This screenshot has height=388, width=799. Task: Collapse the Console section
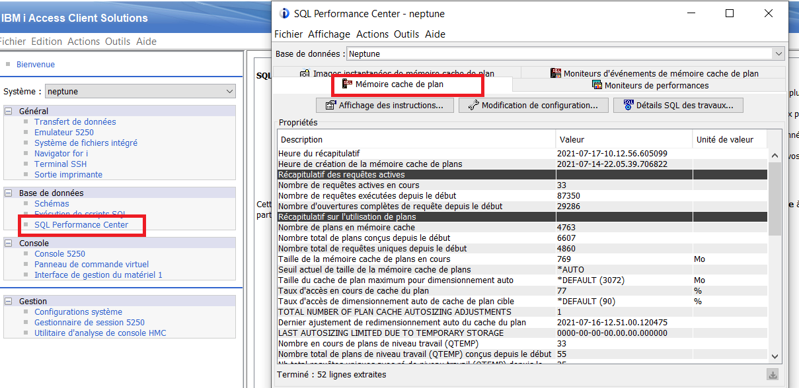click(9, 243)
